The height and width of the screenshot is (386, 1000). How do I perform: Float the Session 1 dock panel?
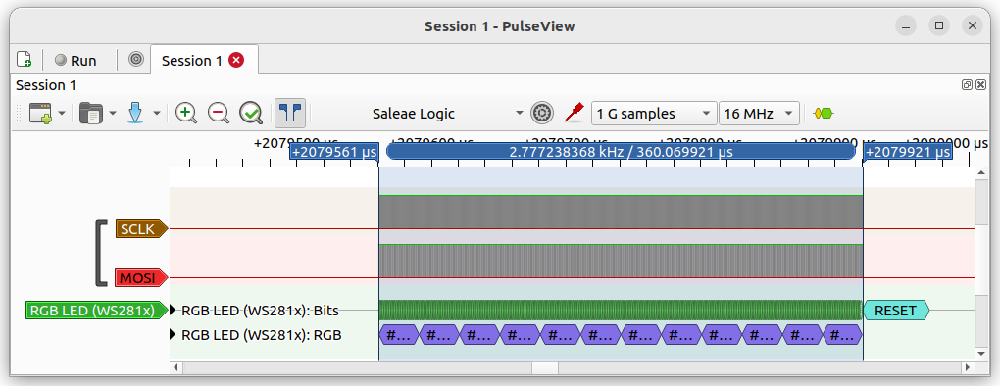coord(968,84)
